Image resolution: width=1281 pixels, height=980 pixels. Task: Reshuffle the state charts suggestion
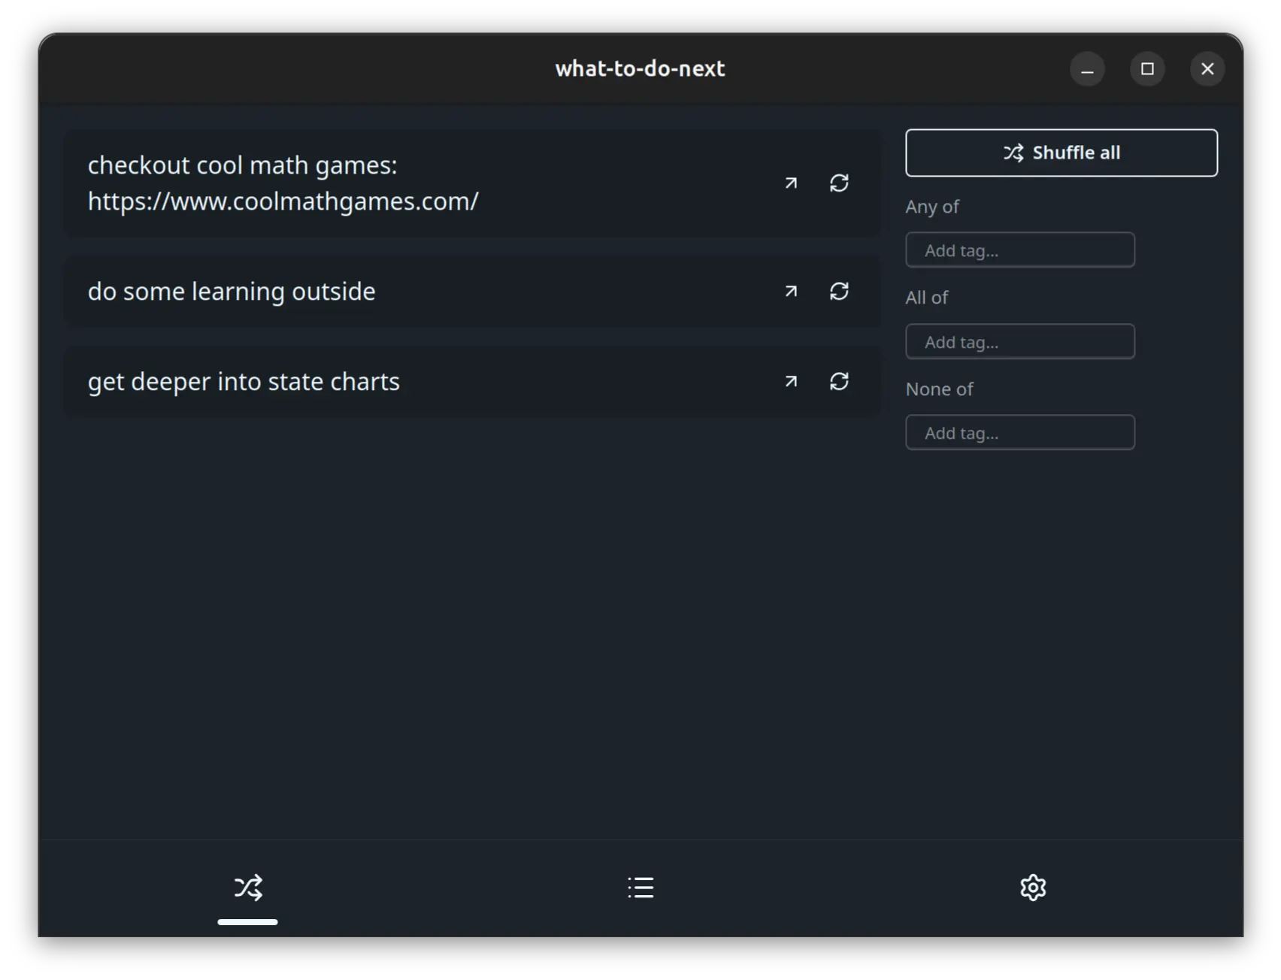[839, 382]
